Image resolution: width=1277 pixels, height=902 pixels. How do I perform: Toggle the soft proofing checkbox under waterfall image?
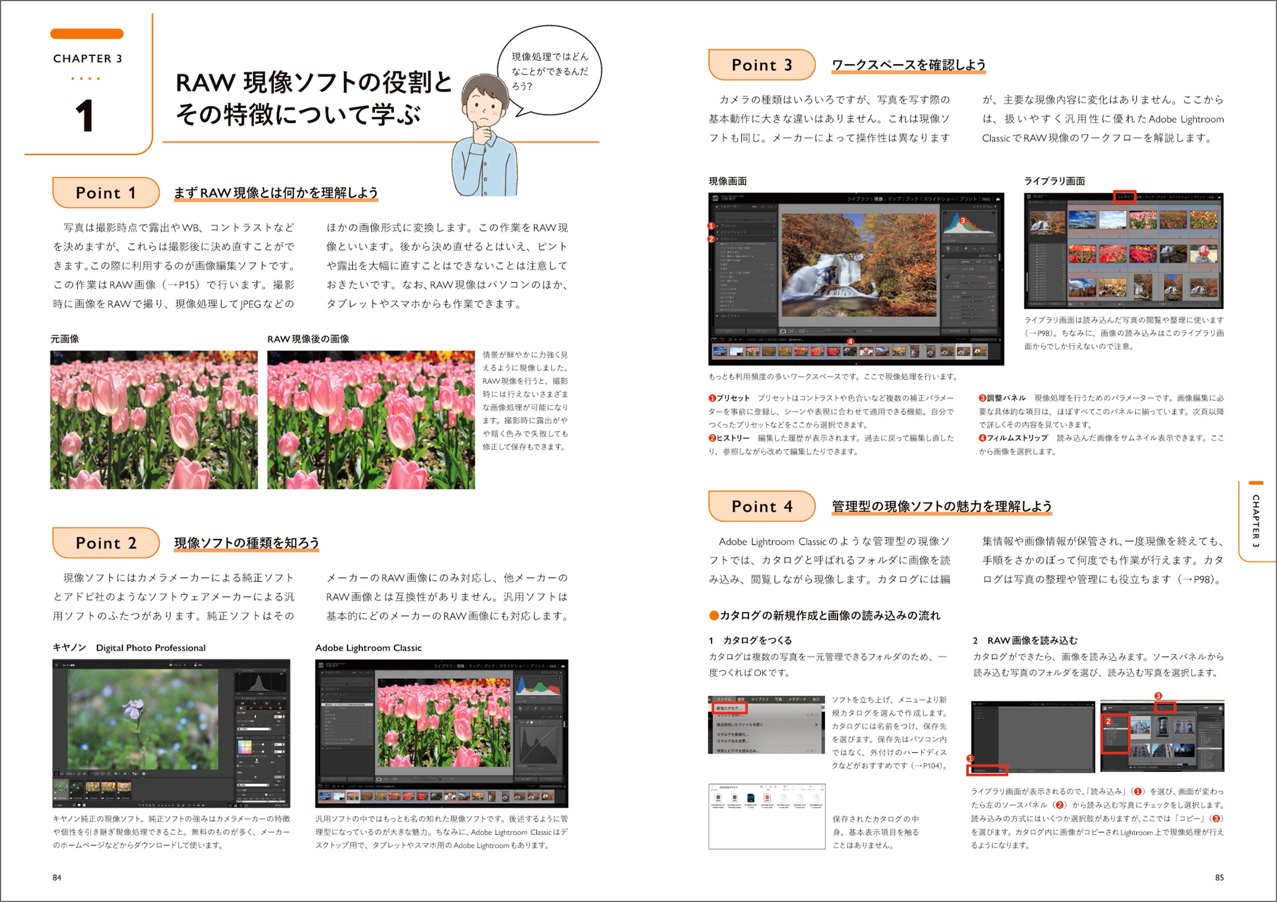tap(854, 331)
